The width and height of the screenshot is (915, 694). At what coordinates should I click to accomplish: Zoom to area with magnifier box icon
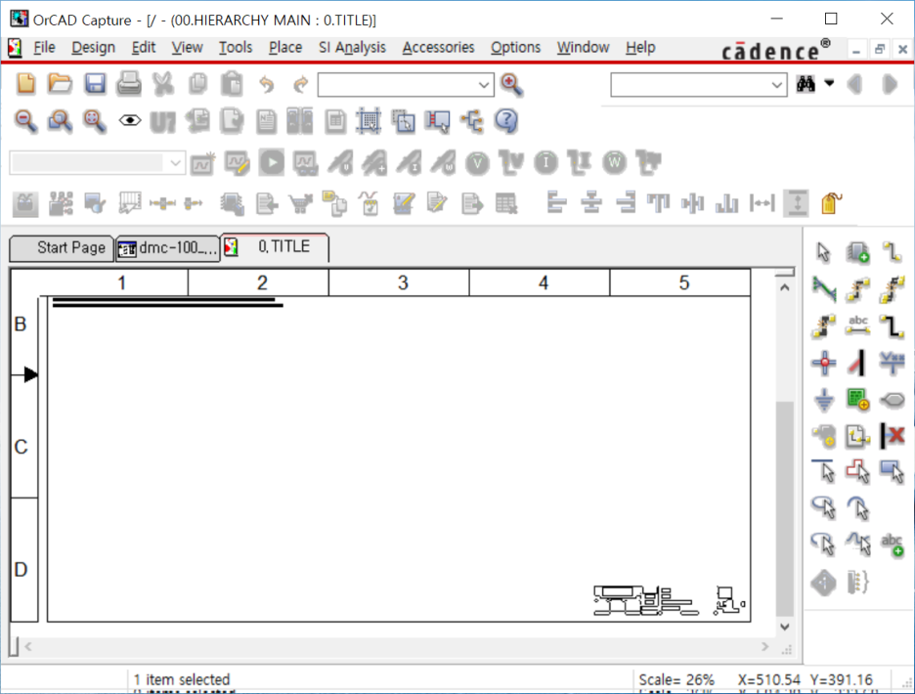[60, 121]
